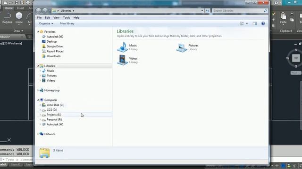Select Music under Libraries tree
Screen dimensions: 302x169
pyautogui.click(x=50, y=71)
